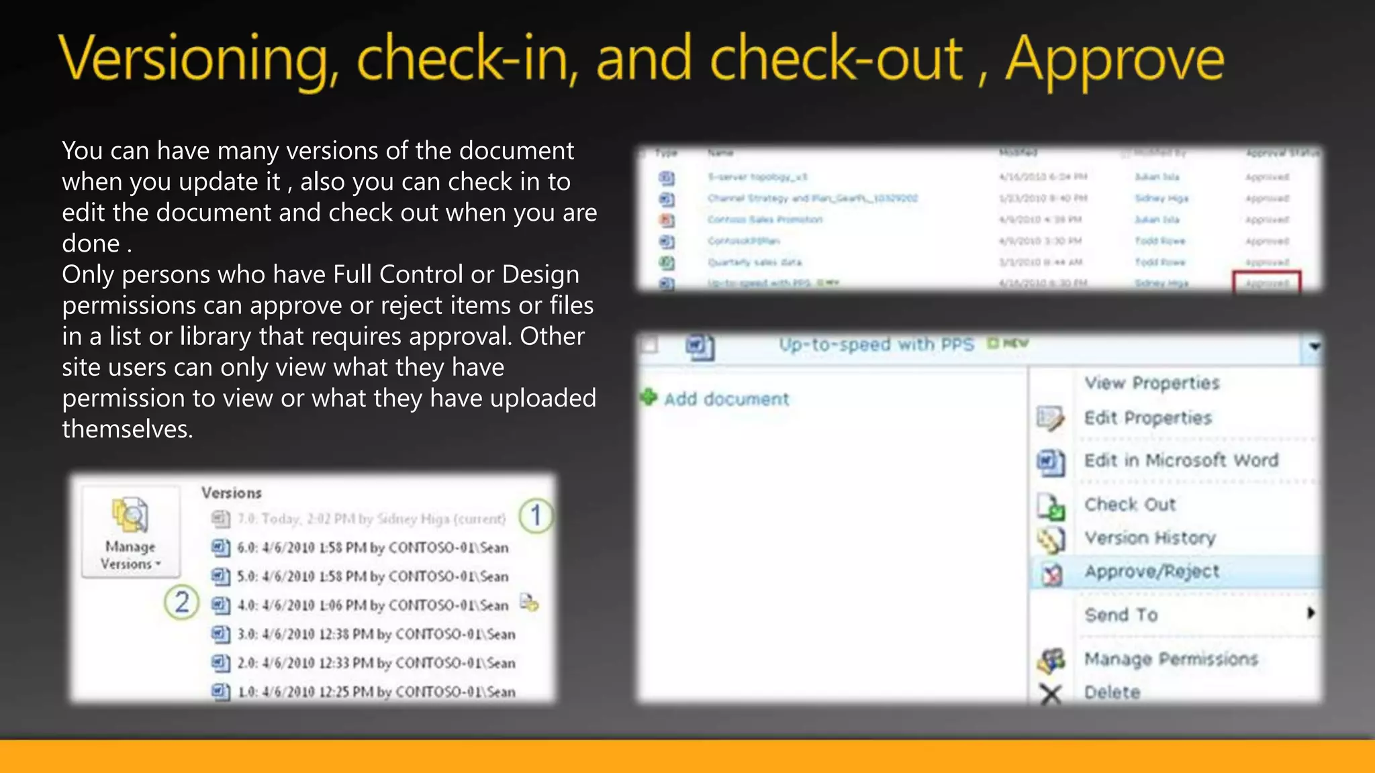Viewport: 1375px width, 773px height.
Task: Open Channel Strategy and Plan document link
Action: pyautogui.click(x=812, y=199)
